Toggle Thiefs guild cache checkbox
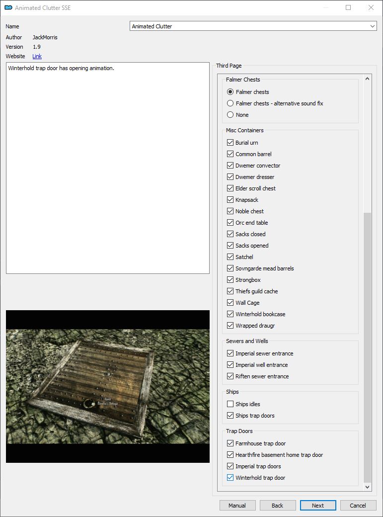Viewport: 383px width, 517px height. coord(230,291)
